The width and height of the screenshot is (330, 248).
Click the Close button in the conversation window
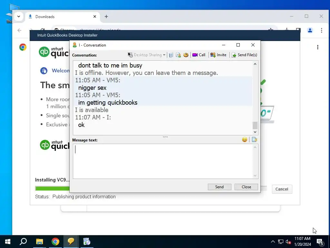[246, 187]
